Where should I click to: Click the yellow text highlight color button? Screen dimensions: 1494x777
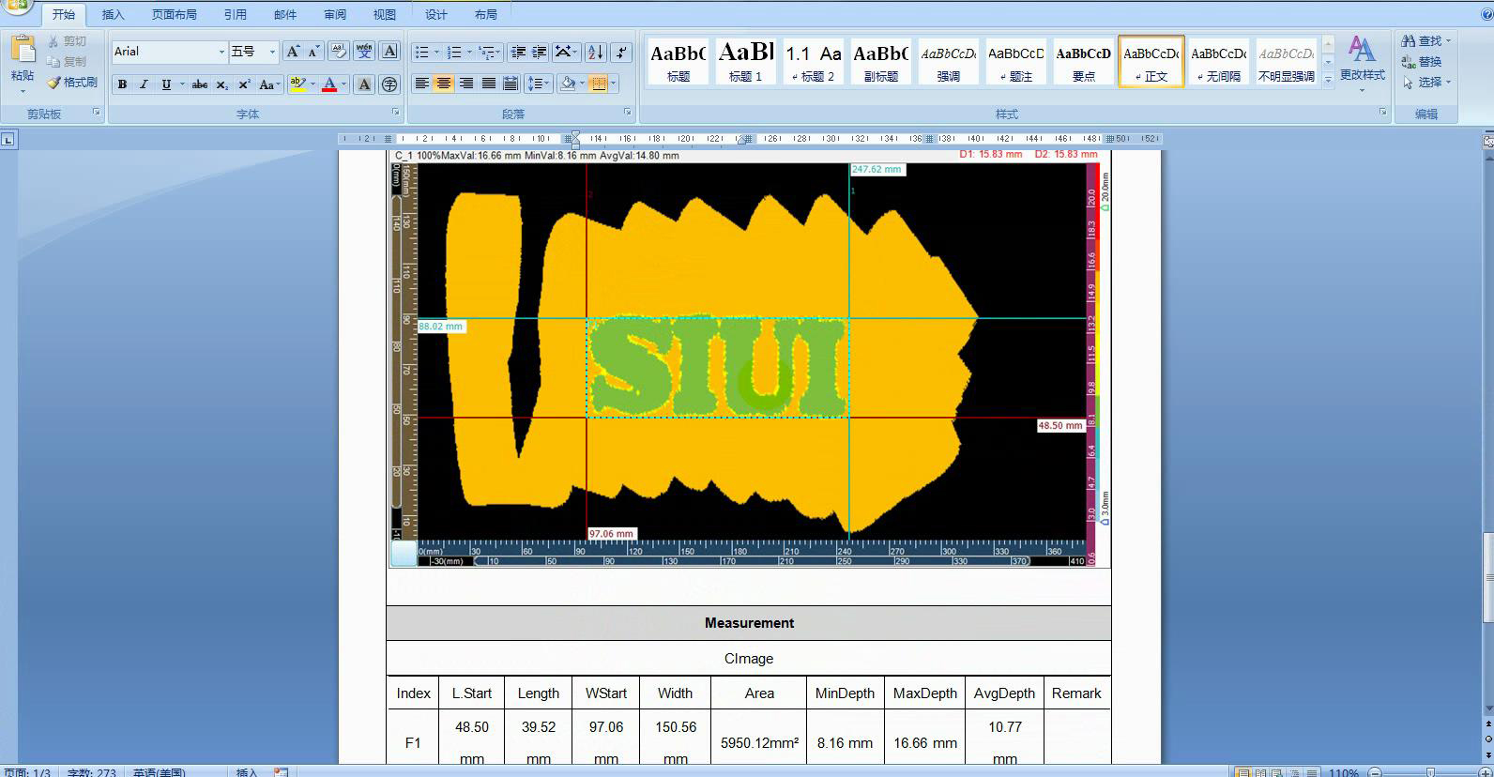tap(297, 84)
